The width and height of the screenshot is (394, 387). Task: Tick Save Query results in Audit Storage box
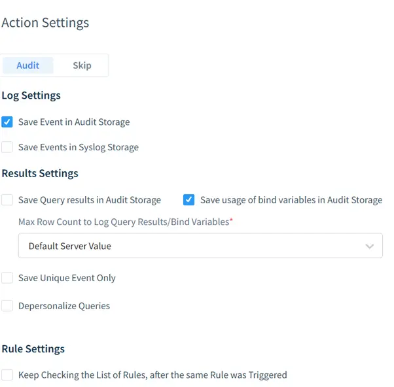point(7,200)
